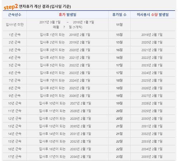179x161 pixels.
Task: Click the 2031년 2월 7일 allowance date
Action: click(x=152, y=126)
